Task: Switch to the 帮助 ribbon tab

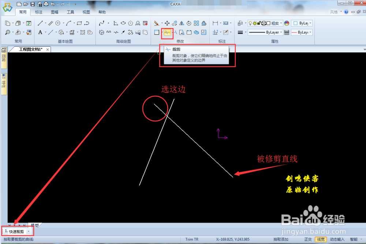Action: click(x=102, y=12)
